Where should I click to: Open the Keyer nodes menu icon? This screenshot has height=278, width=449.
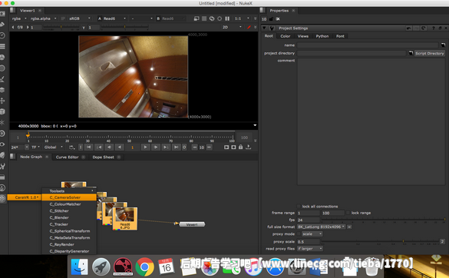click(2, 79)
